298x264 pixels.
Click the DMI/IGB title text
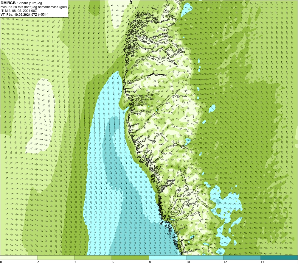tap(8, 3)
